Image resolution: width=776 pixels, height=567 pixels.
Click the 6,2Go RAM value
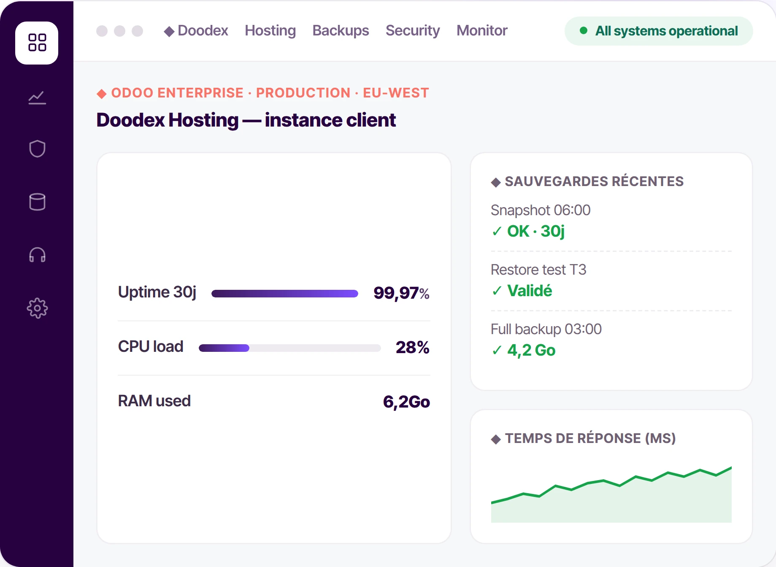pyautogui.click(x=406, y=402)
